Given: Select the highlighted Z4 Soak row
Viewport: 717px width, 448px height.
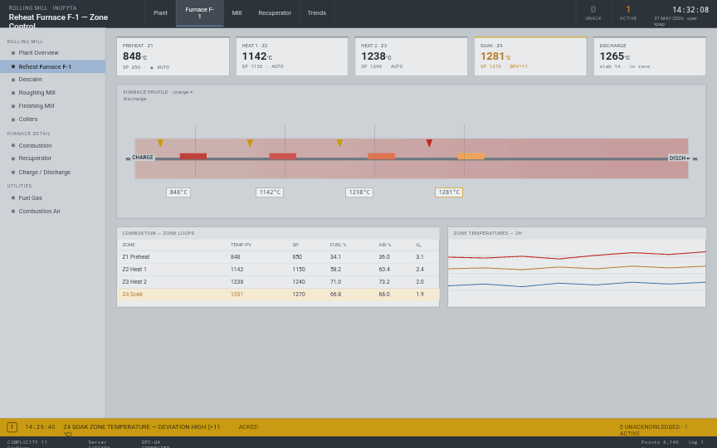Looking at the screenshot, I should point(278,295).
